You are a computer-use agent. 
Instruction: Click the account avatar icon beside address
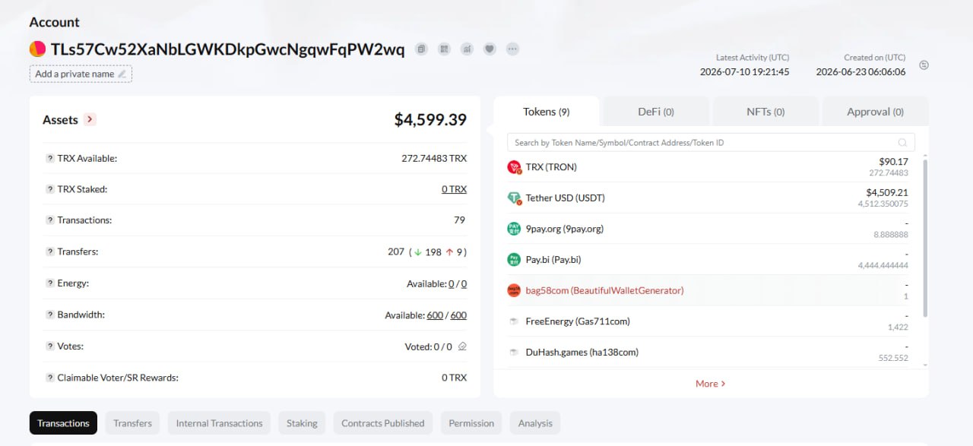click(x=37, y=49)
